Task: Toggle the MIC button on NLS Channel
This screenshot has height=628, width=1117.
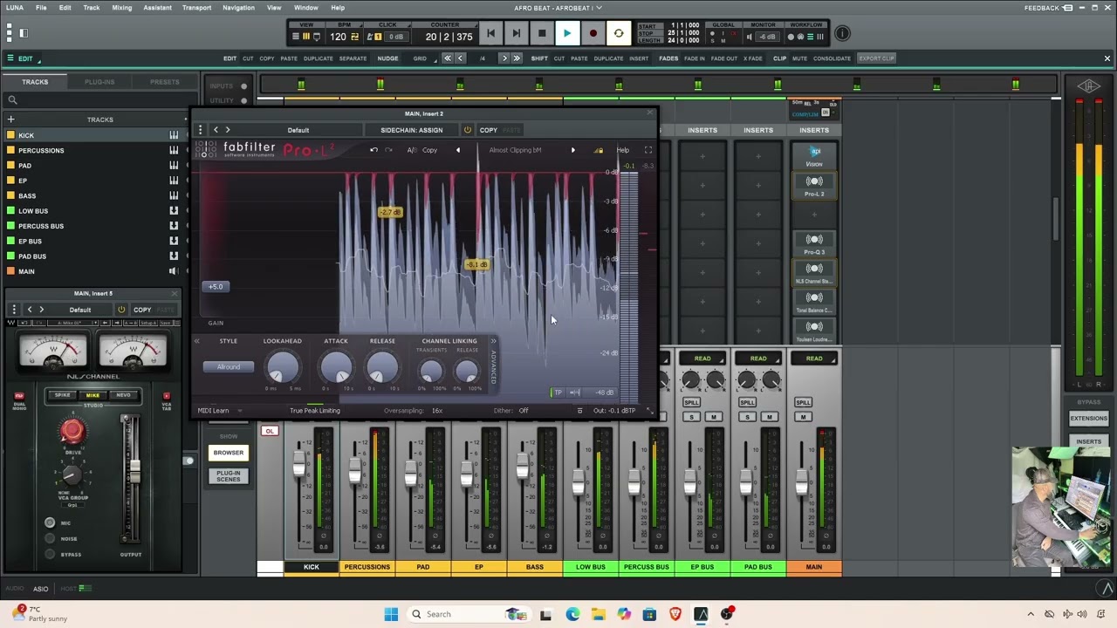Action: click(50, 522)
